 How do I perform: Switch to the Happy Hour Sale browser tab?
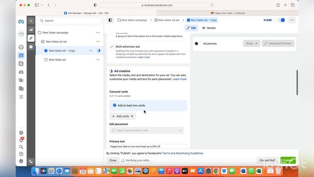pos(228,13)
